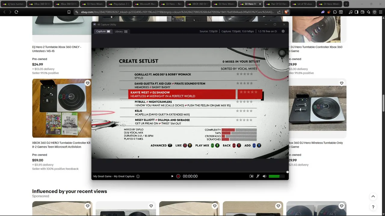Click KELIS ACAPELLA mix row
Viewport: 385px width, 216px height.
(x=188, y=113)
